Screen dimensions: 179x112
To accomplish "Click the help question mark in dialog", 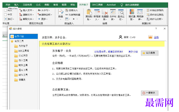I will [156, 29].
